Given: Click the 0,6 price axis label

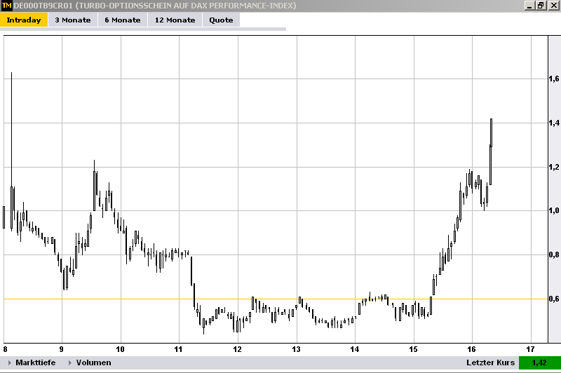Looking at the screenshot, I should click(x=554, y=299).
